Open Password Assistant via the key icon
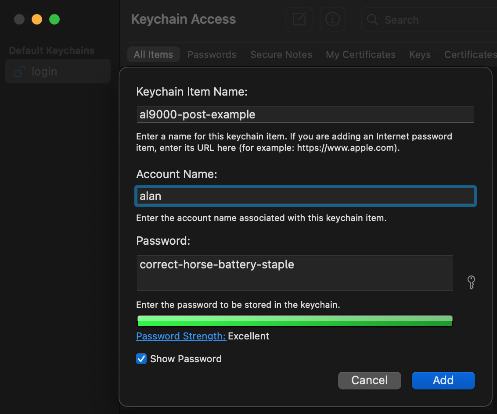 pyautogui.click(x=471, y=282)
